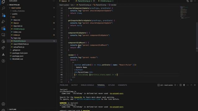Viewport: 198px width, 111px height.
Task: Collapse the src folder
Action: click(x=14, y=17)
